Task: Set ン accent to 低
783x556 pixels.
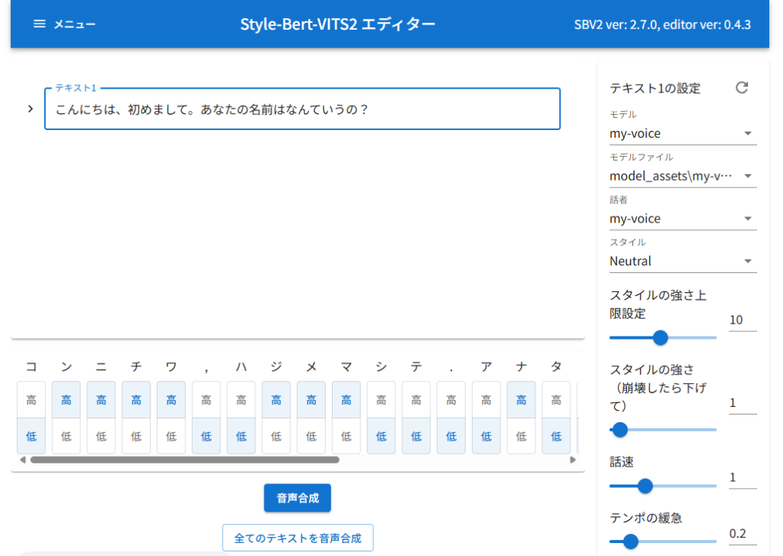Action: coord(67,436)
